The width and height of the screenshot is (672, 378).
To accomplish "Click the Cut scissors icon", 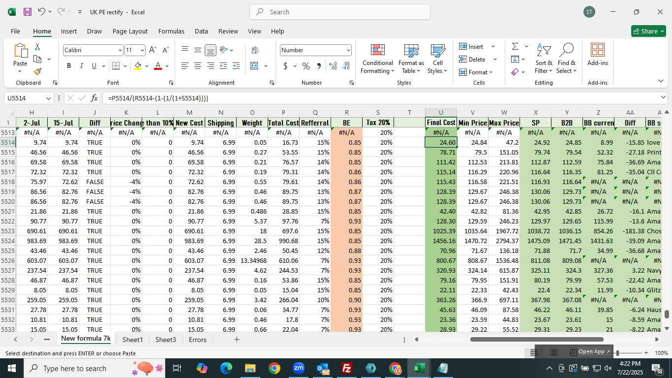I will (37, 47).
